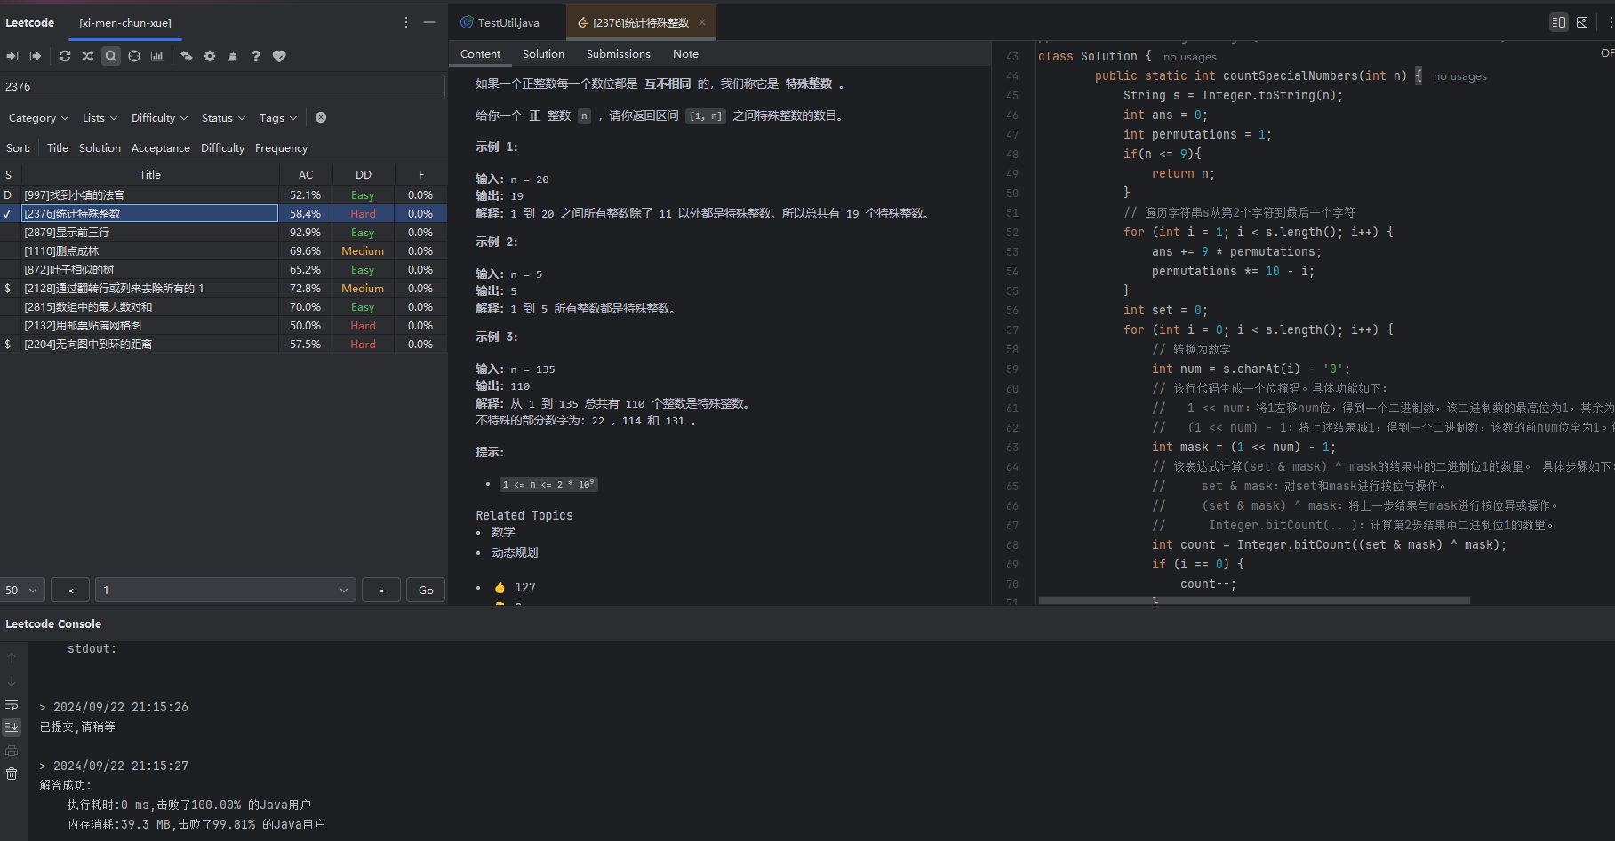Screen dimensions: 1615x841
Task: Open help question mark icon
Action: click(x=256, y=56)
